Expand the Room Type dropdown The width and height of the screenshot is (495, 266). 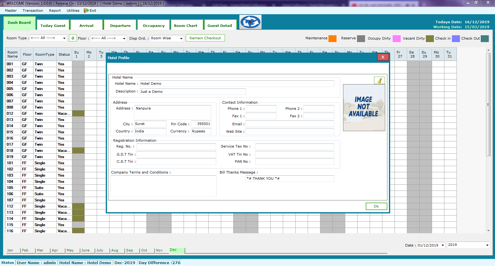pyautogui.click(x=64, y=38)
